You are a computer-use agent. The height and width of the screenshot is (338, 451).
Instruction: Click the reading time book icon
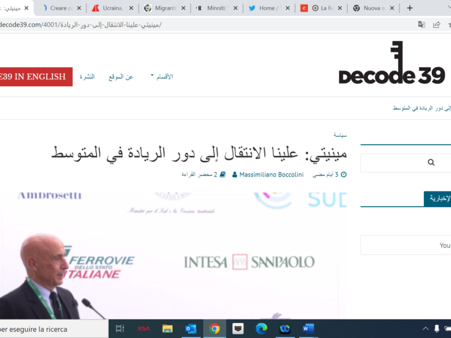tap(223, 175)
